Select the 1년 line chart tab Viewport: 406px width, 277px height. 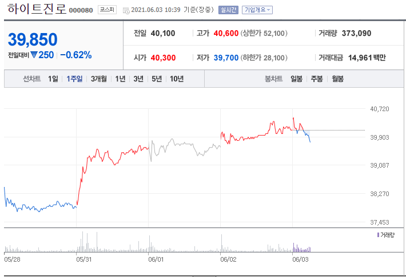point(120,79)
